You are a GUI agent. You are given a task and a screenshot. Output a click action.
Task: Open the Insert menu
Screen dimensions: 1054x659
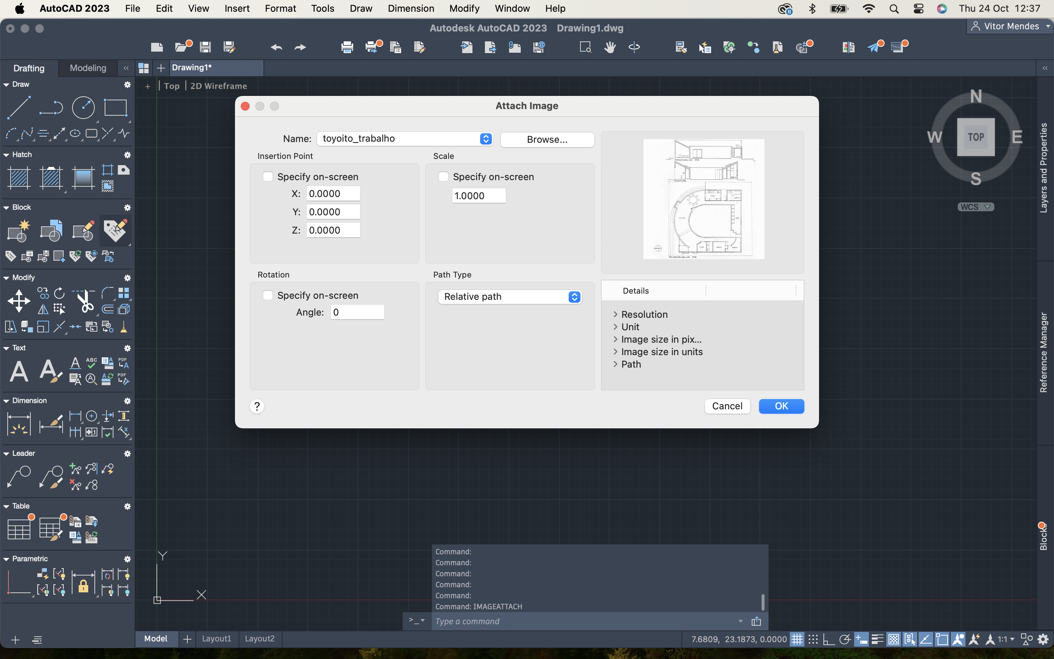click(x=237, y=8)
